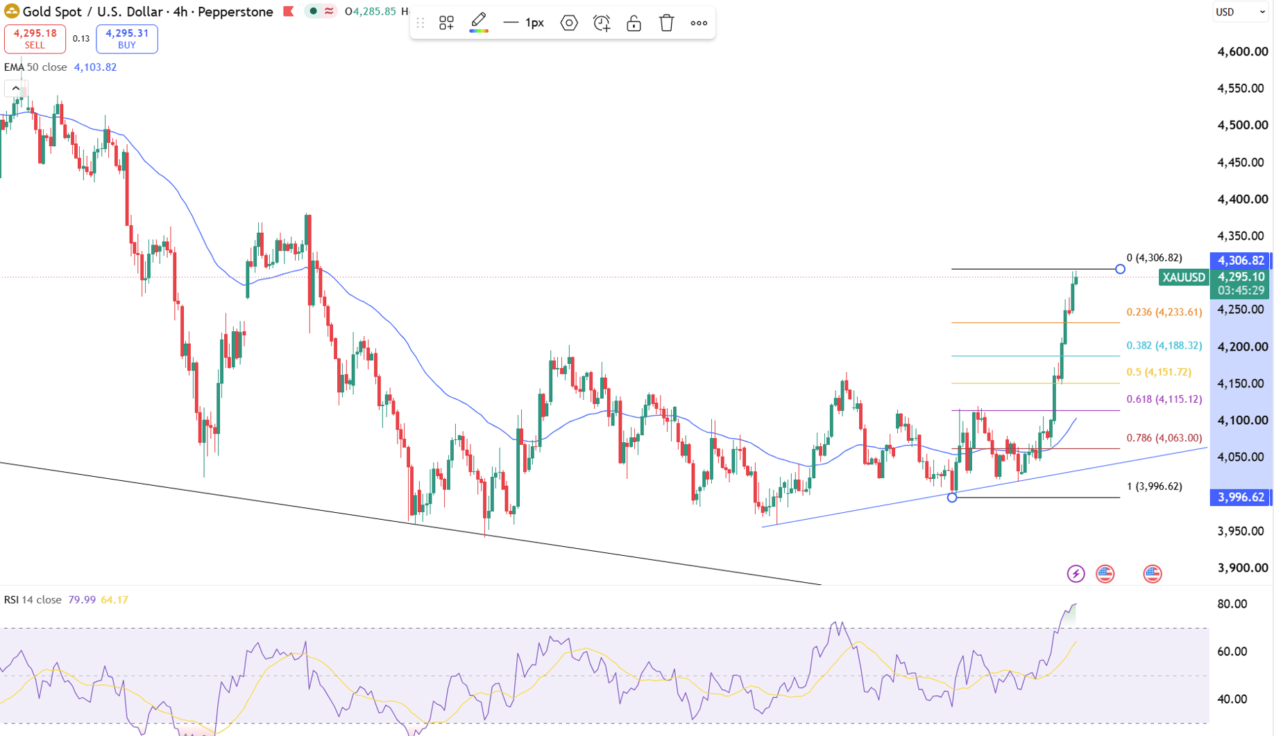Screen dimensions: 1274x736
Task: Collapse the indicator legend chevron
Action: (x=15, y=88)
